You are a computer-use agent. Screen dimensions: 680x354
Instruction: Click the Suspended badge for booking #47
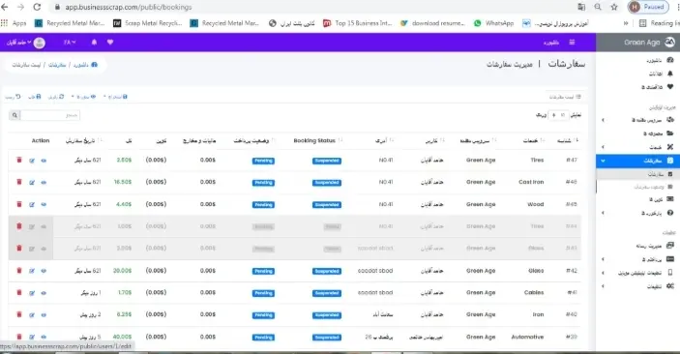(x=327, y=161)
